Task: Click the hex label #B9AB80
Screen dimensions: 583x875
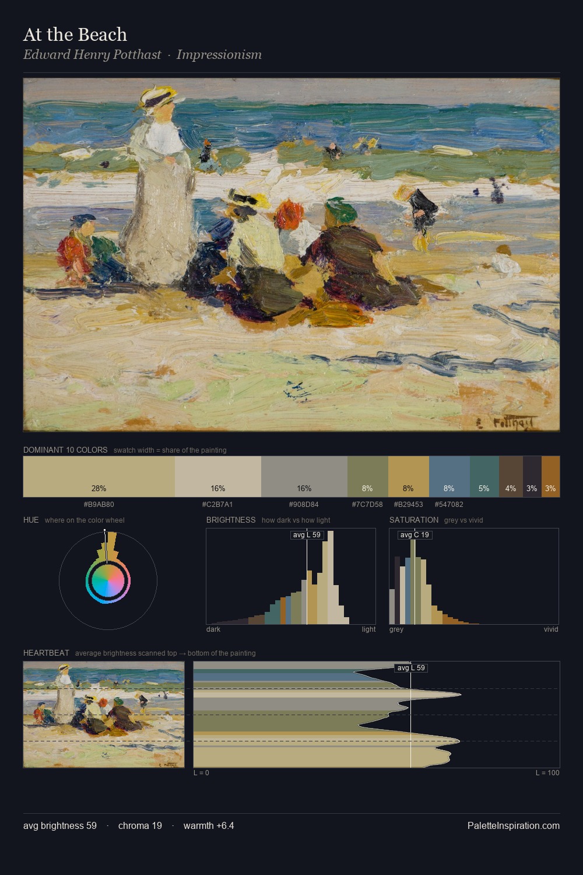Action: [99, 505]
